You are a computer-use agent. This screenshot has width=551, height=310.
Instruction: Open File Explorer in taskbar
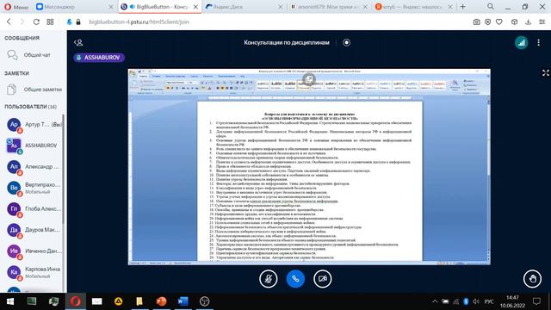[139, 301]
